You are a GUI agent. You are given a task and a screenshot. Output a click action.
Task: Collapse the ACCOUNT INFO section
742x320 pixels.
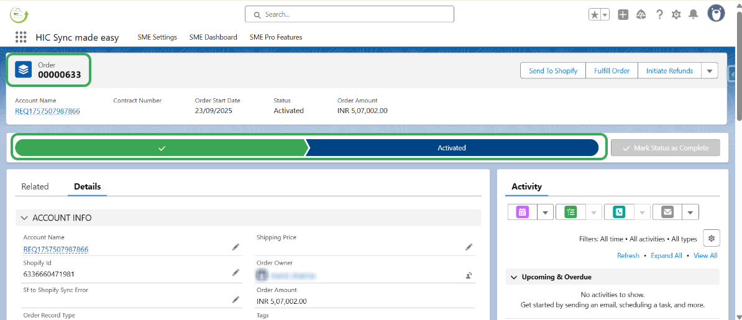pos(249,217)
